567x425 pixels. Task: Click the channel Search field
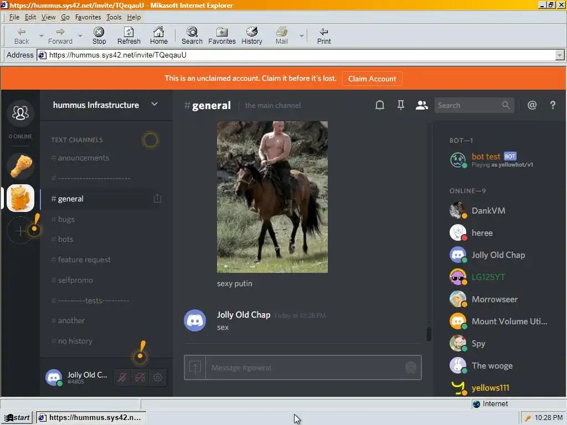474,105
